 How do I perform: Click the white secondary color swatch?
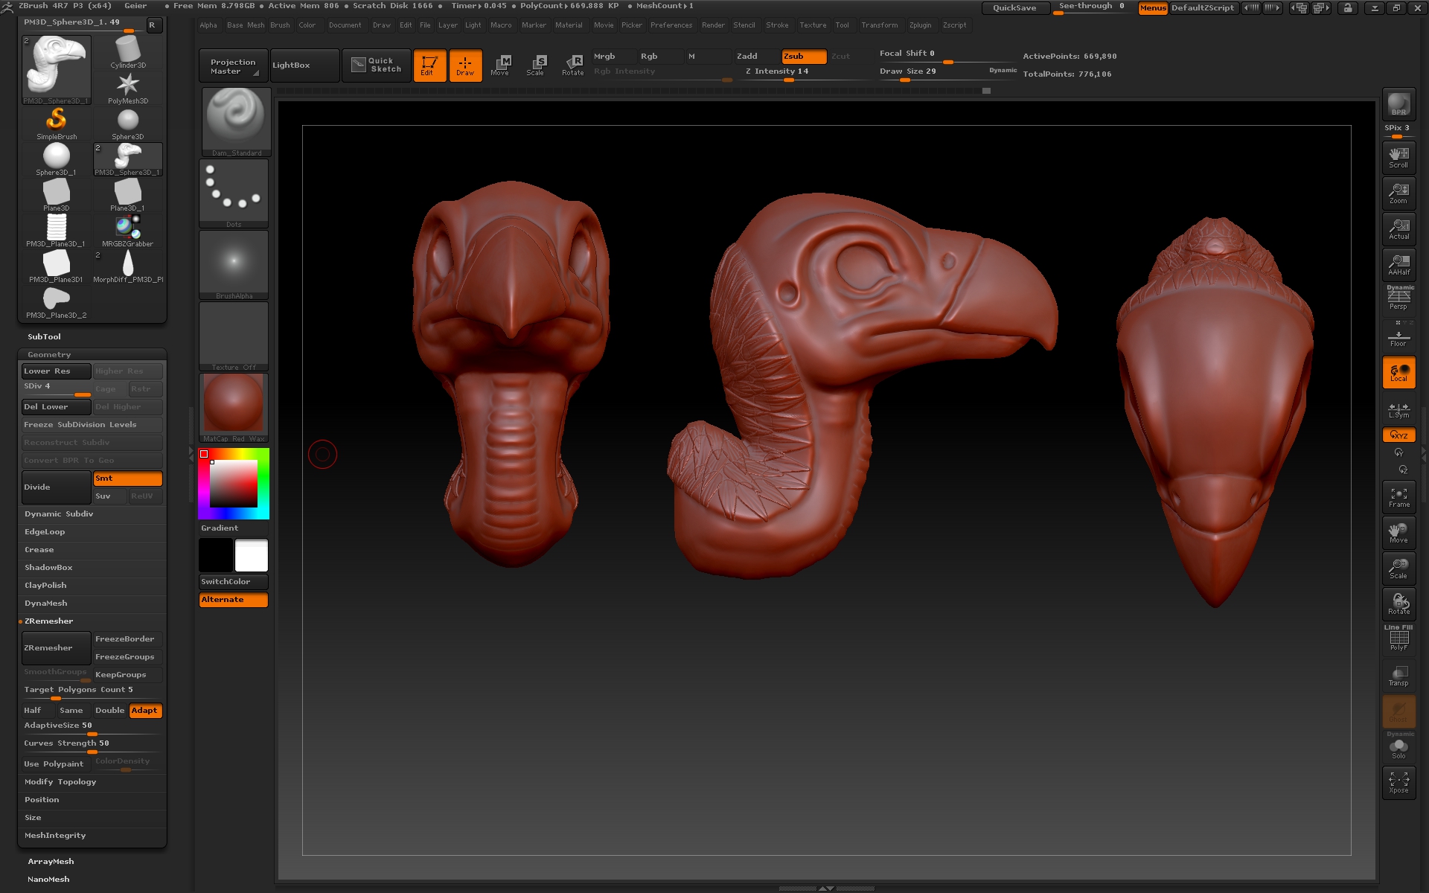click(252, 555)
